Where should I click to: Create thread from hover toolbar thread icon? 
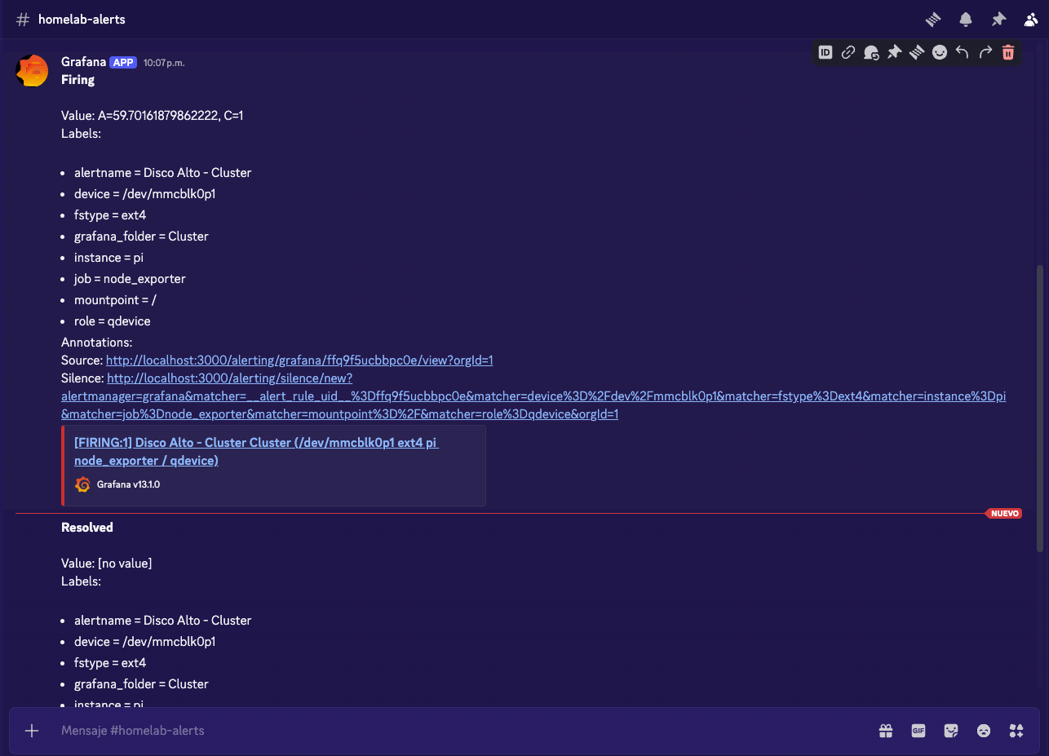pos(917,52)
